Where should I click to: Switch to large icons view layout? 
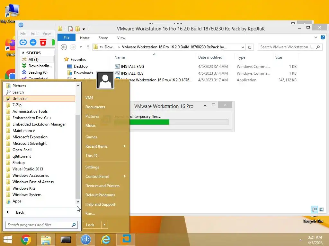click(x=322, y=209)
